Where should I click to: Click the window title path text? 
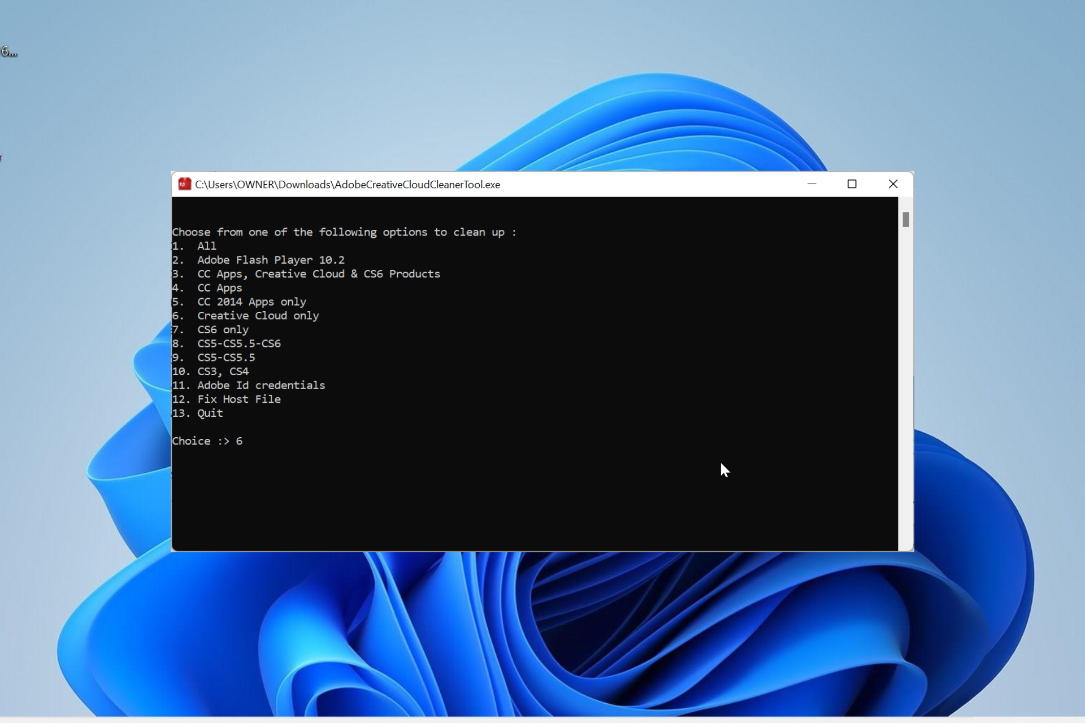point(347,185)
